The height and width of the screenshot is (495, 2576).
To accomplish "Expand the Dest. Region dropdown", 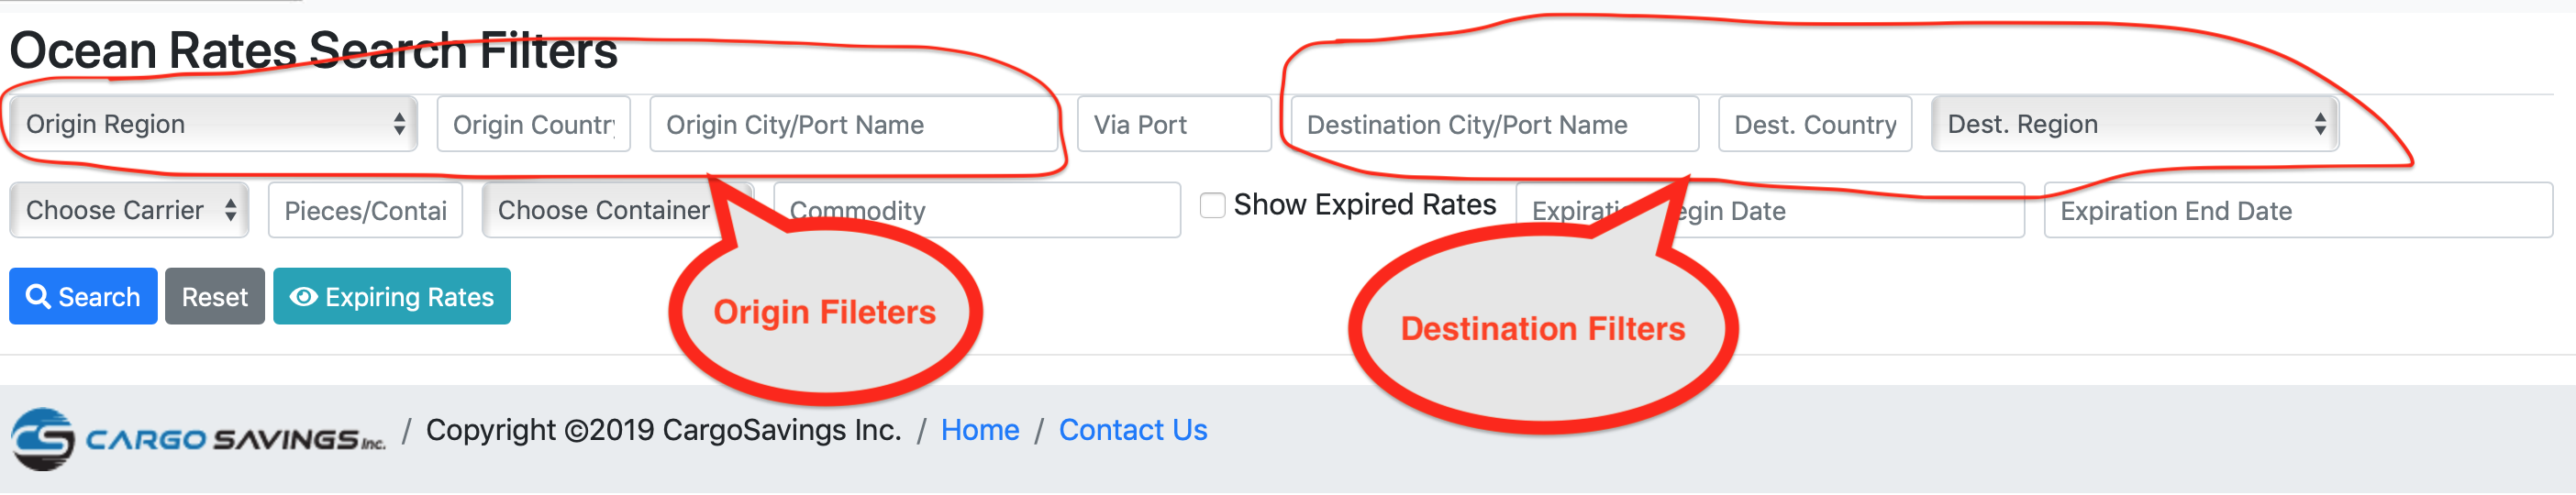I will (x=2134, y=124).
